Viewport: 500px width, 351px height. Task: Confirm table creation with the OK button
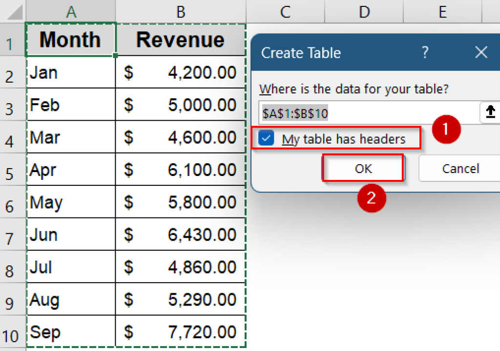pyautogui.click(x=363, y=168)
